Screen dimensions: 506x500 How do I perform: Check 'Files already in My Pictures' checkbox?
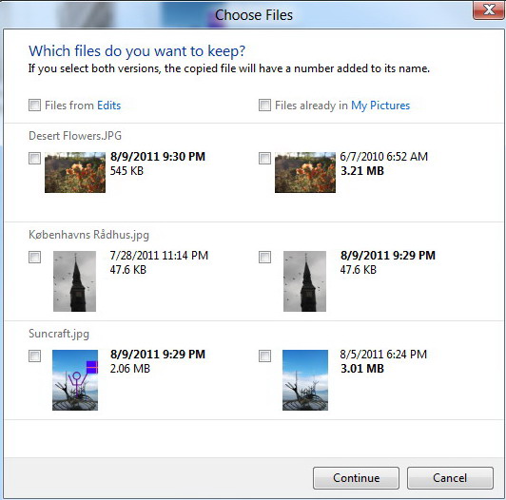point(264,106)
